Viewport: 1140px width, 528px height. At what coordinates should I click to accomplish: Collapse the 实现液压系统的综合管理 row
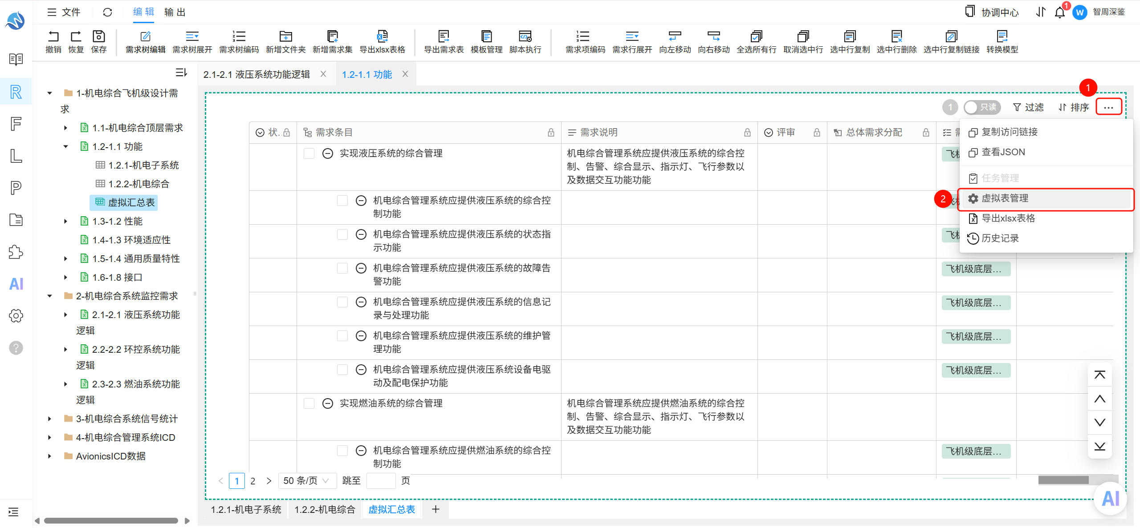pos(327,153)
